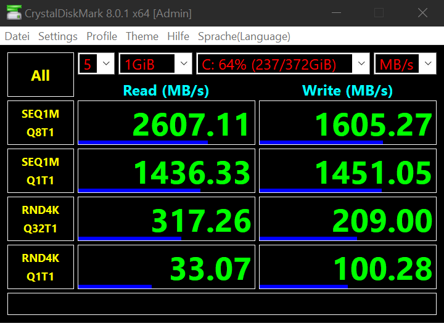
Task: Expand the MB/s unit dropdown
Action: [405, 63]
